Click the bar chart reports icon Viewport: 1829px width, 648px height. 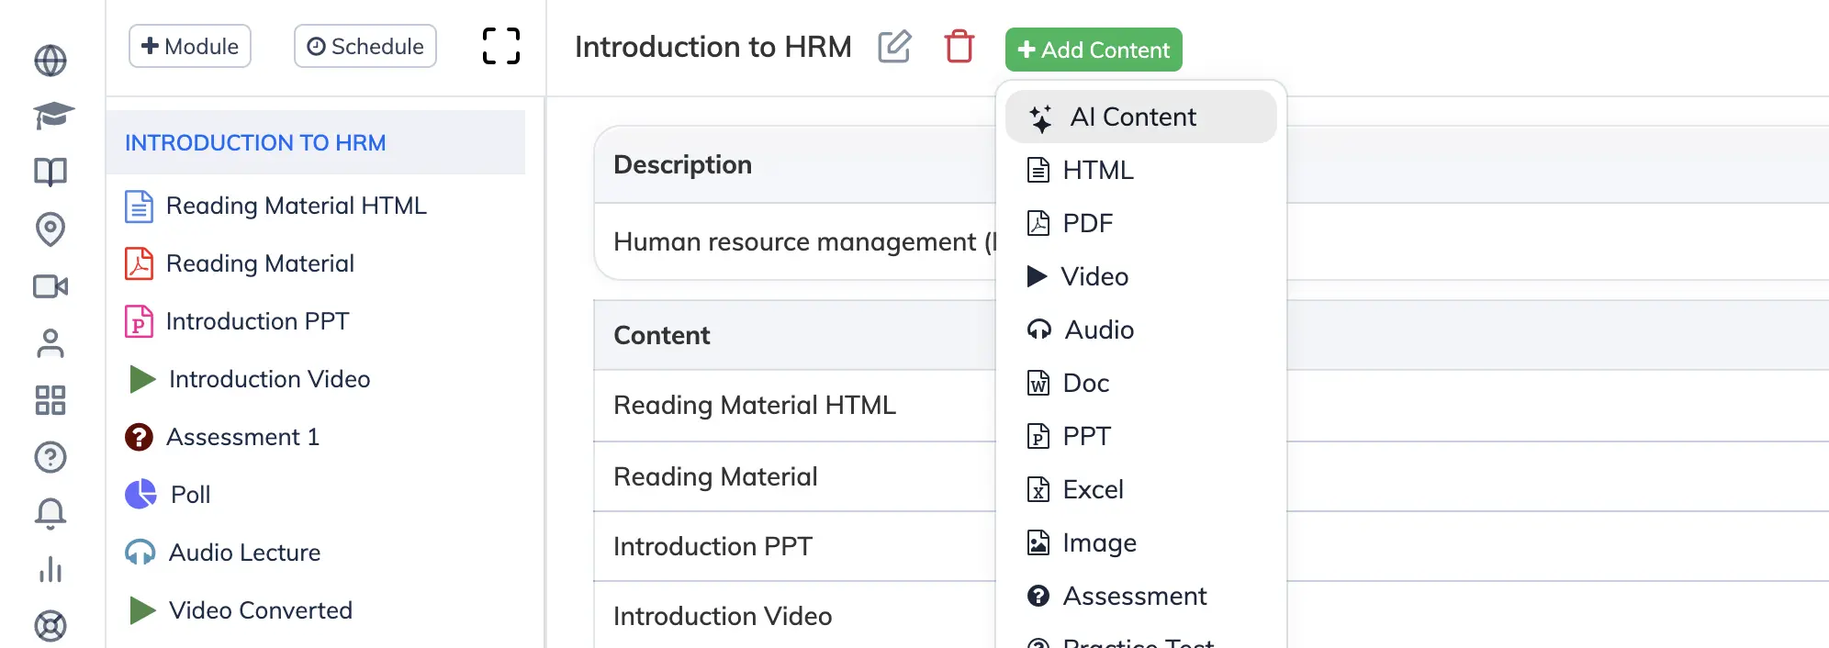tap(50, 570)
